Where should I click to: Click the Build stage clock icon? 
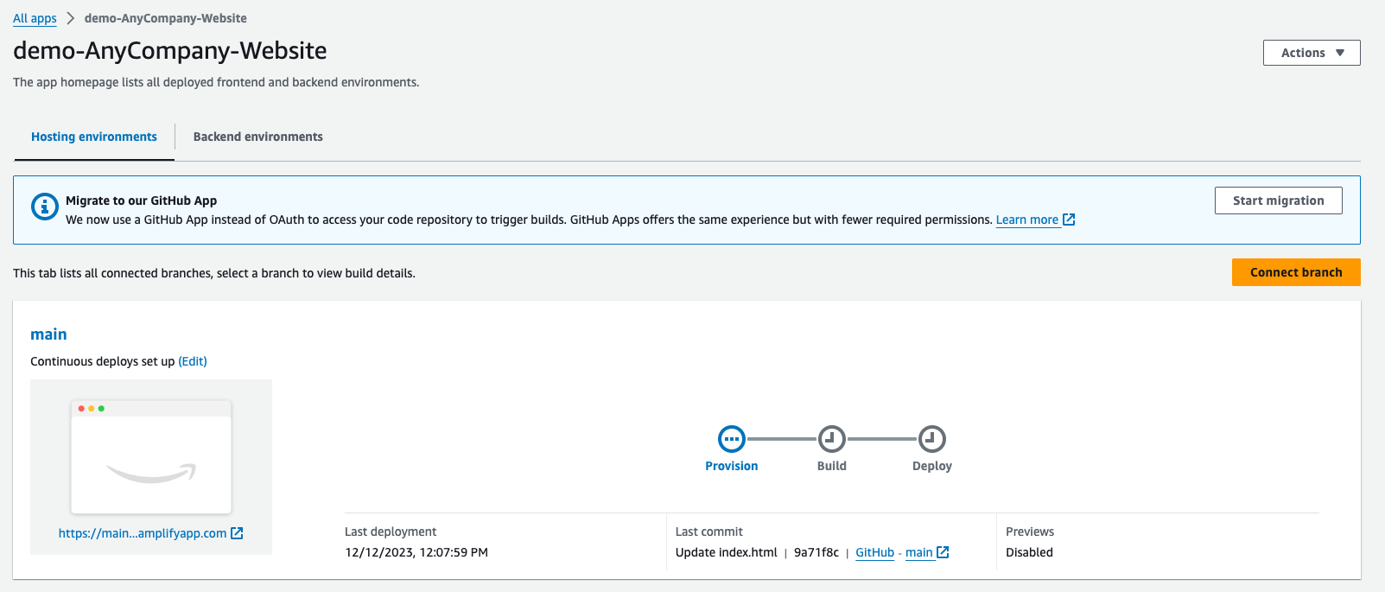point(832,439)
